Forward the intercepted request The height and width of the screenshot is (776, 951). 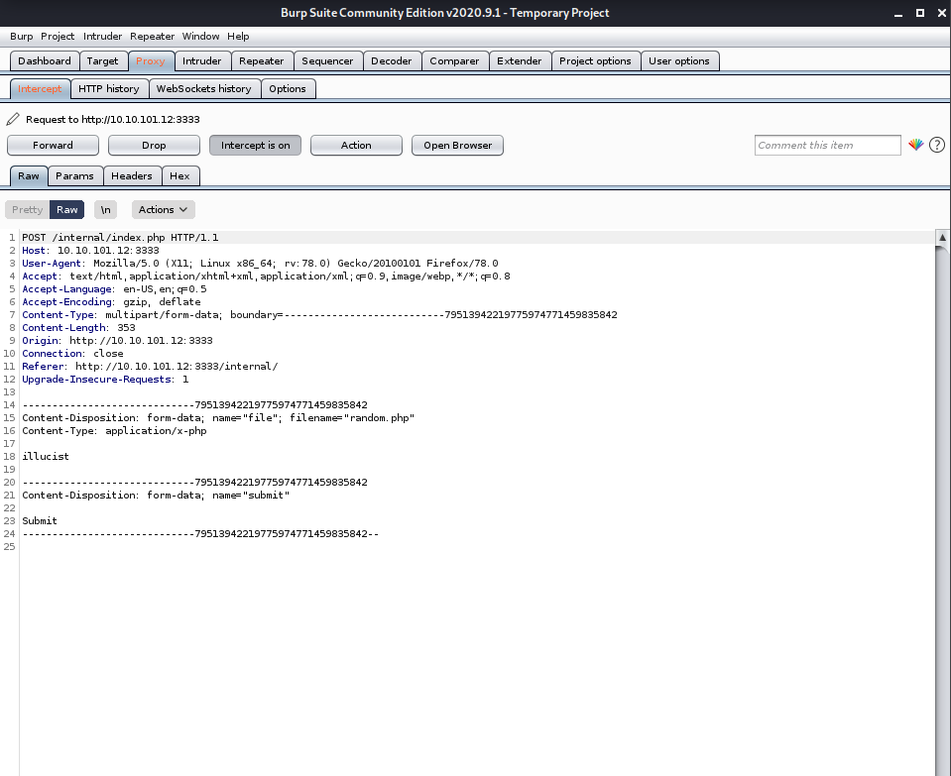point(53,146)
